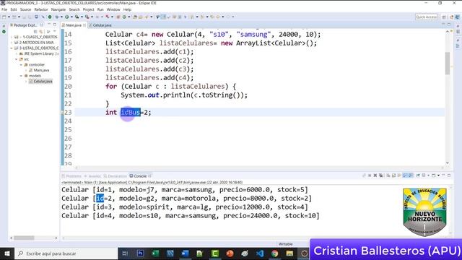The height and width of the screenshot is (260, 462).
Task: Click the Quick Access search field
Action: point(426,17)
